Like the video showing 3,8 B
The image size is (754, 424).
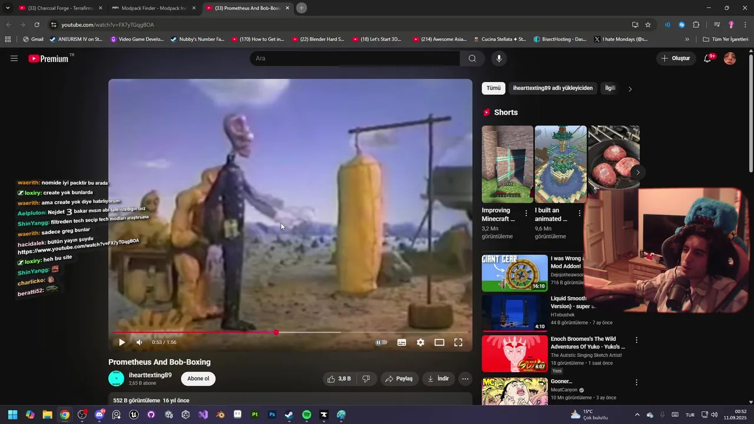pos(339,379)
